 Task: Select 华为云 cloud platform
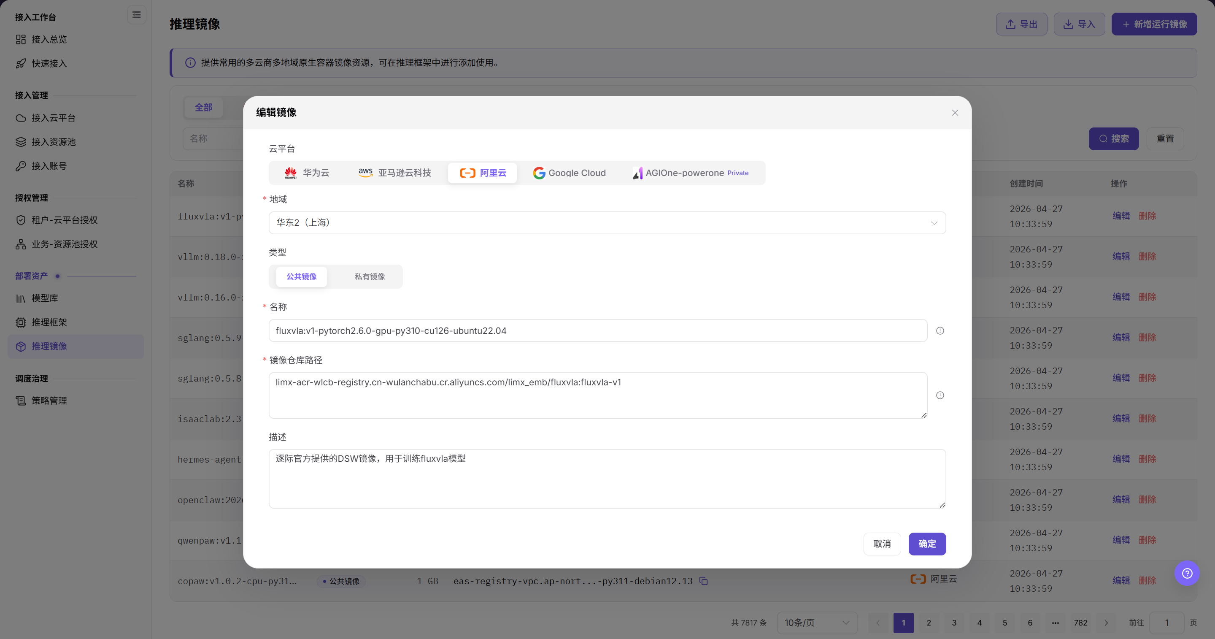point(307,173)
